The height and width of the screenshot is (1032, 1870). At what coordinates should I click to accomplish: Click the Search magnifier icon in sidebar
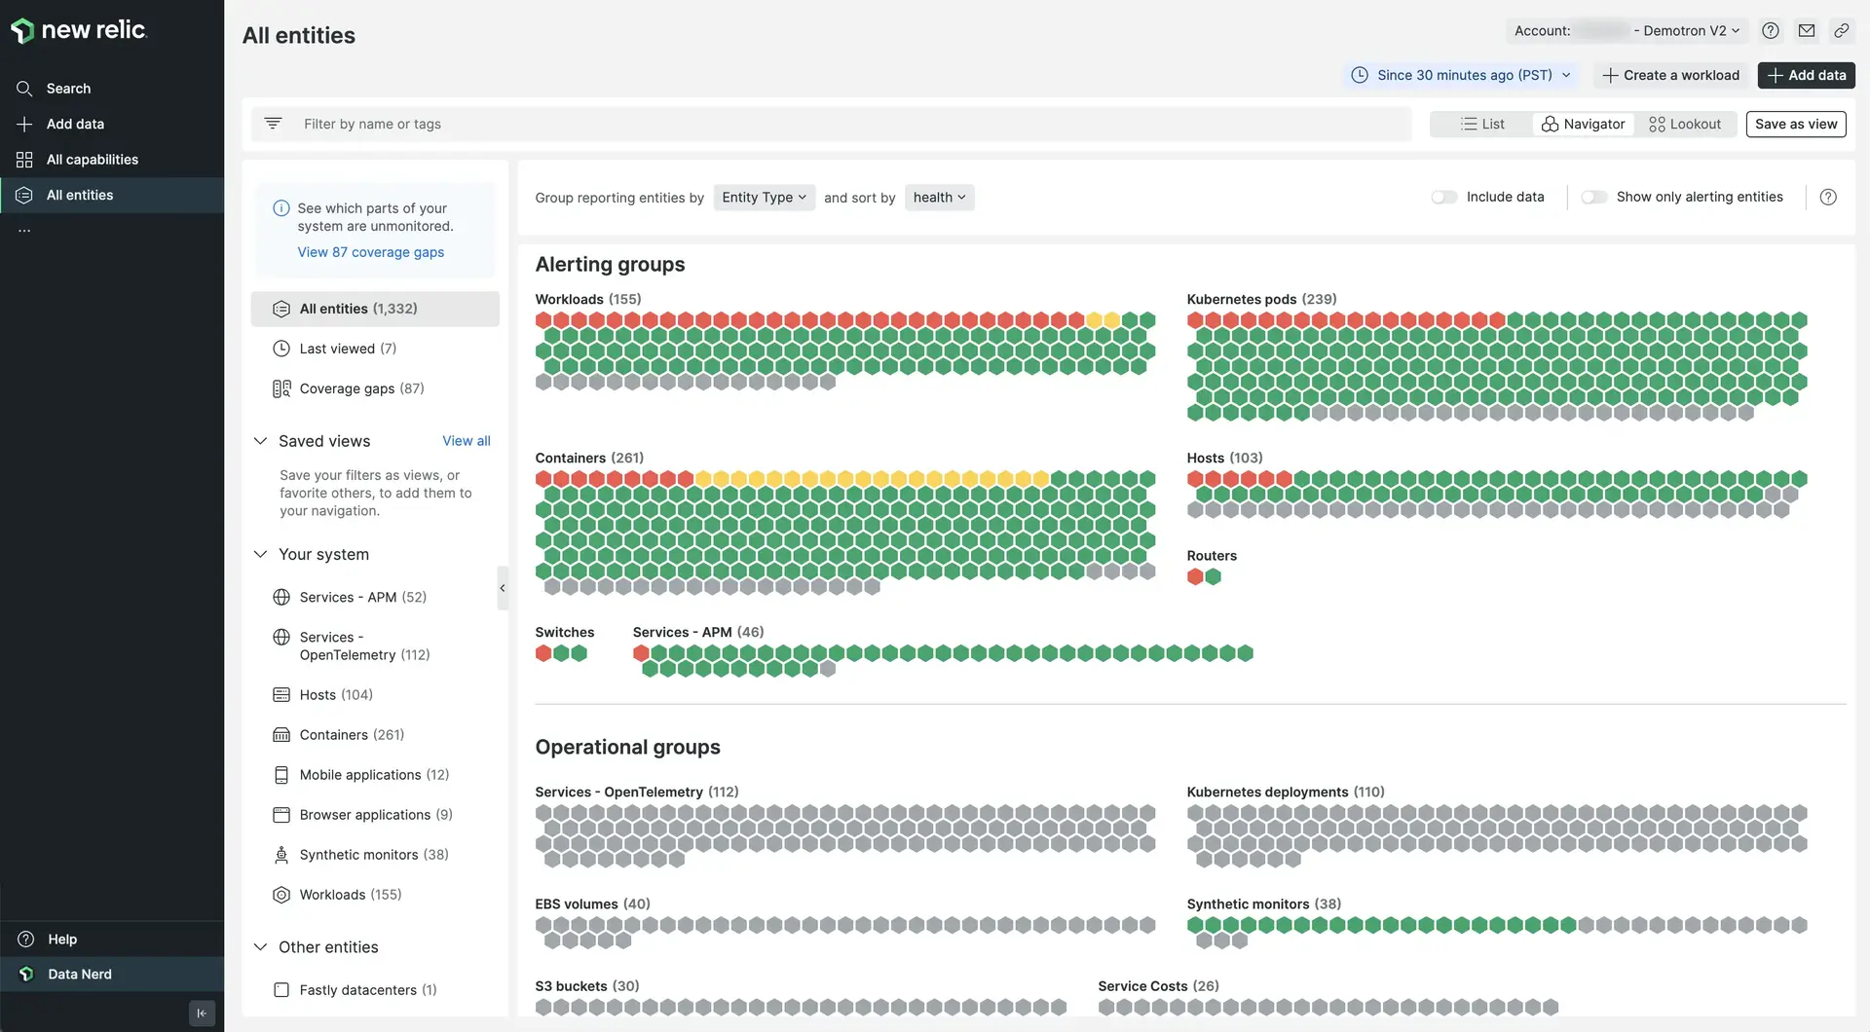point(24,89)
